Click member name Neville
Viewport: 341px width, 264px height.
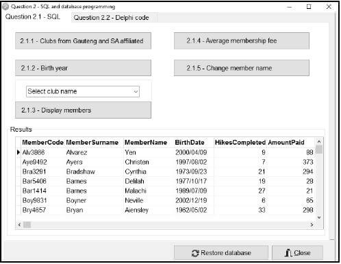pos(134,200)
